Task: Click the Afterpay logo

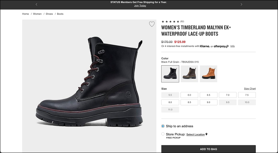Action: pyautogui.click(x=221, y=46)
